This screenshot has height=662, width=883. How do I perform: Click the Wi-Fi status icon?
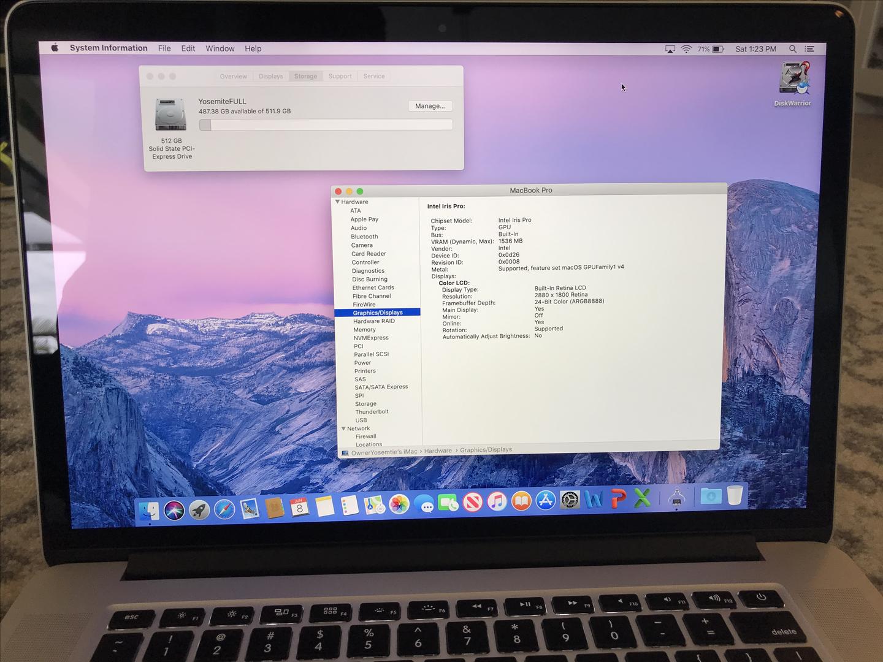(687, 49)
